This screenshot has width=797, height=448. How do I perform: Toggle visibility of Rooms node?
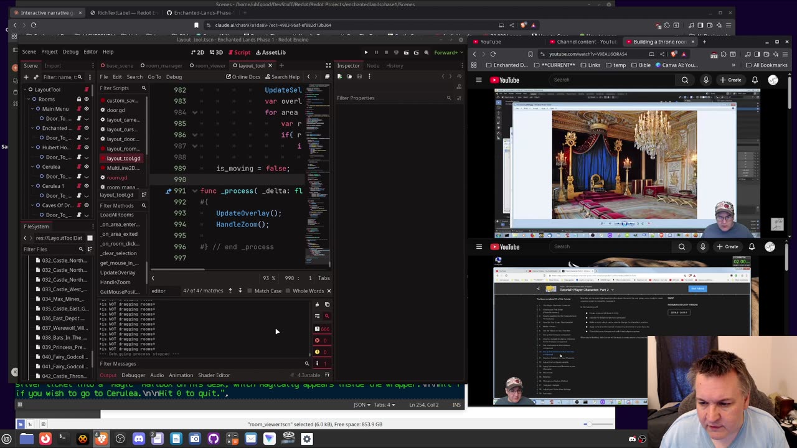[87, 100]
